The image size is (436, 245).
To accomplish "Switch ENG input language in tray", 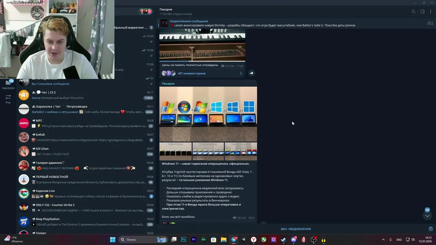I will [x=399, y=240].
